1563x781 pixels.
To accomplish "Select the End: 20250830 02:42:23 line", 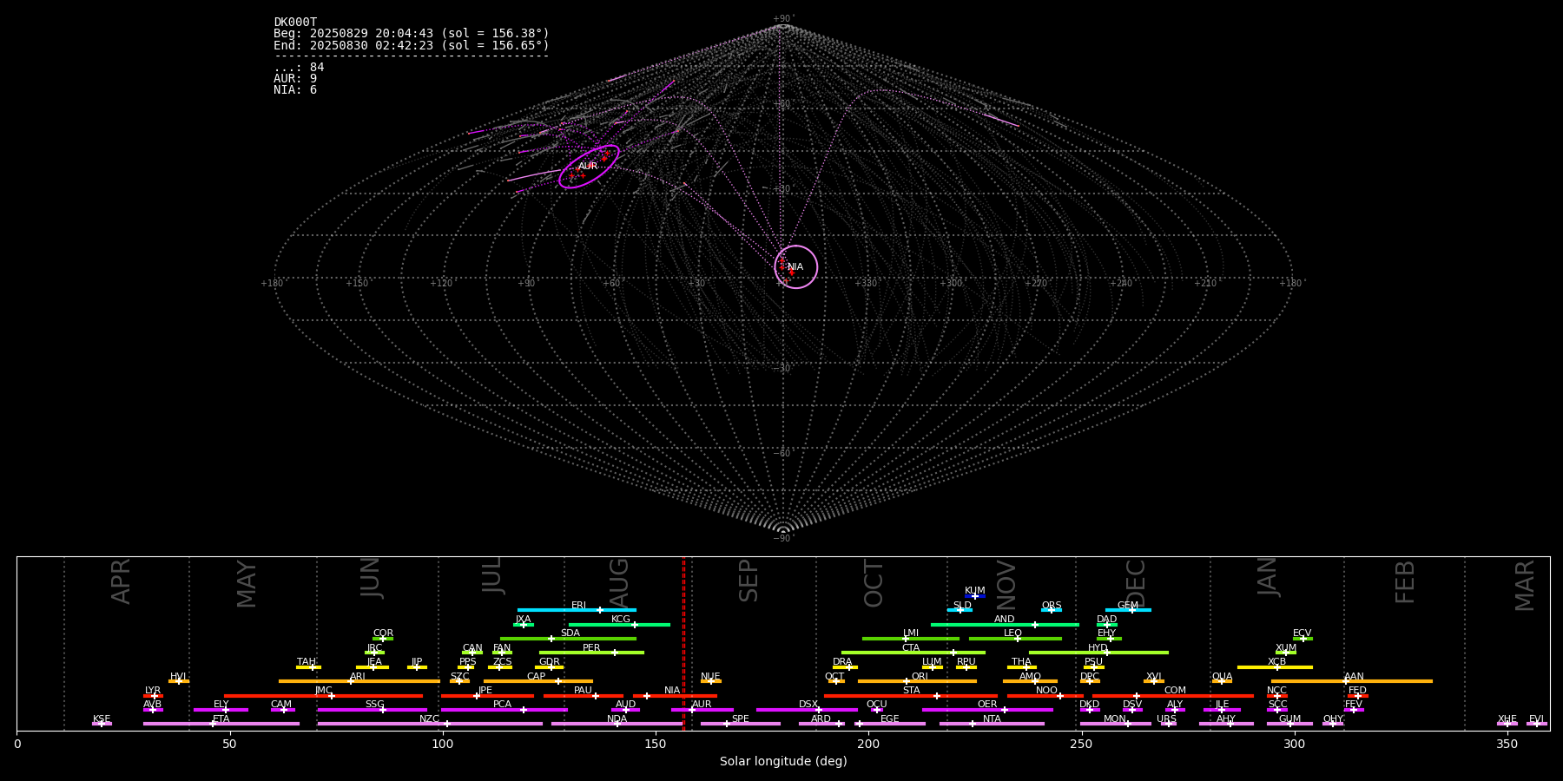I will [412, 45].
